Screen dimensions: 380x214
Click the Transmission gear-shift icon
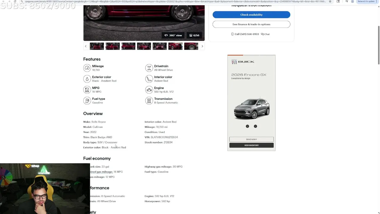pos(149,101)
